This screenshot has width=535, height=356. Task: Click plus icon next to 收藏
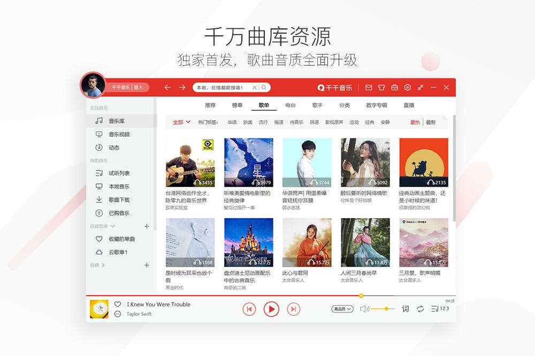(x=147, y=265)
